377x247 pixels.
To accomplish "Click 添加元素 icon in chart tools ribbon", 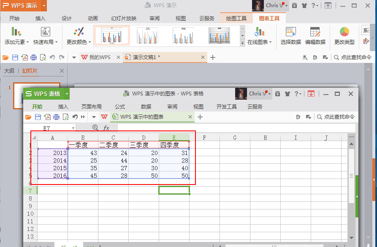I will coord(16,32).
